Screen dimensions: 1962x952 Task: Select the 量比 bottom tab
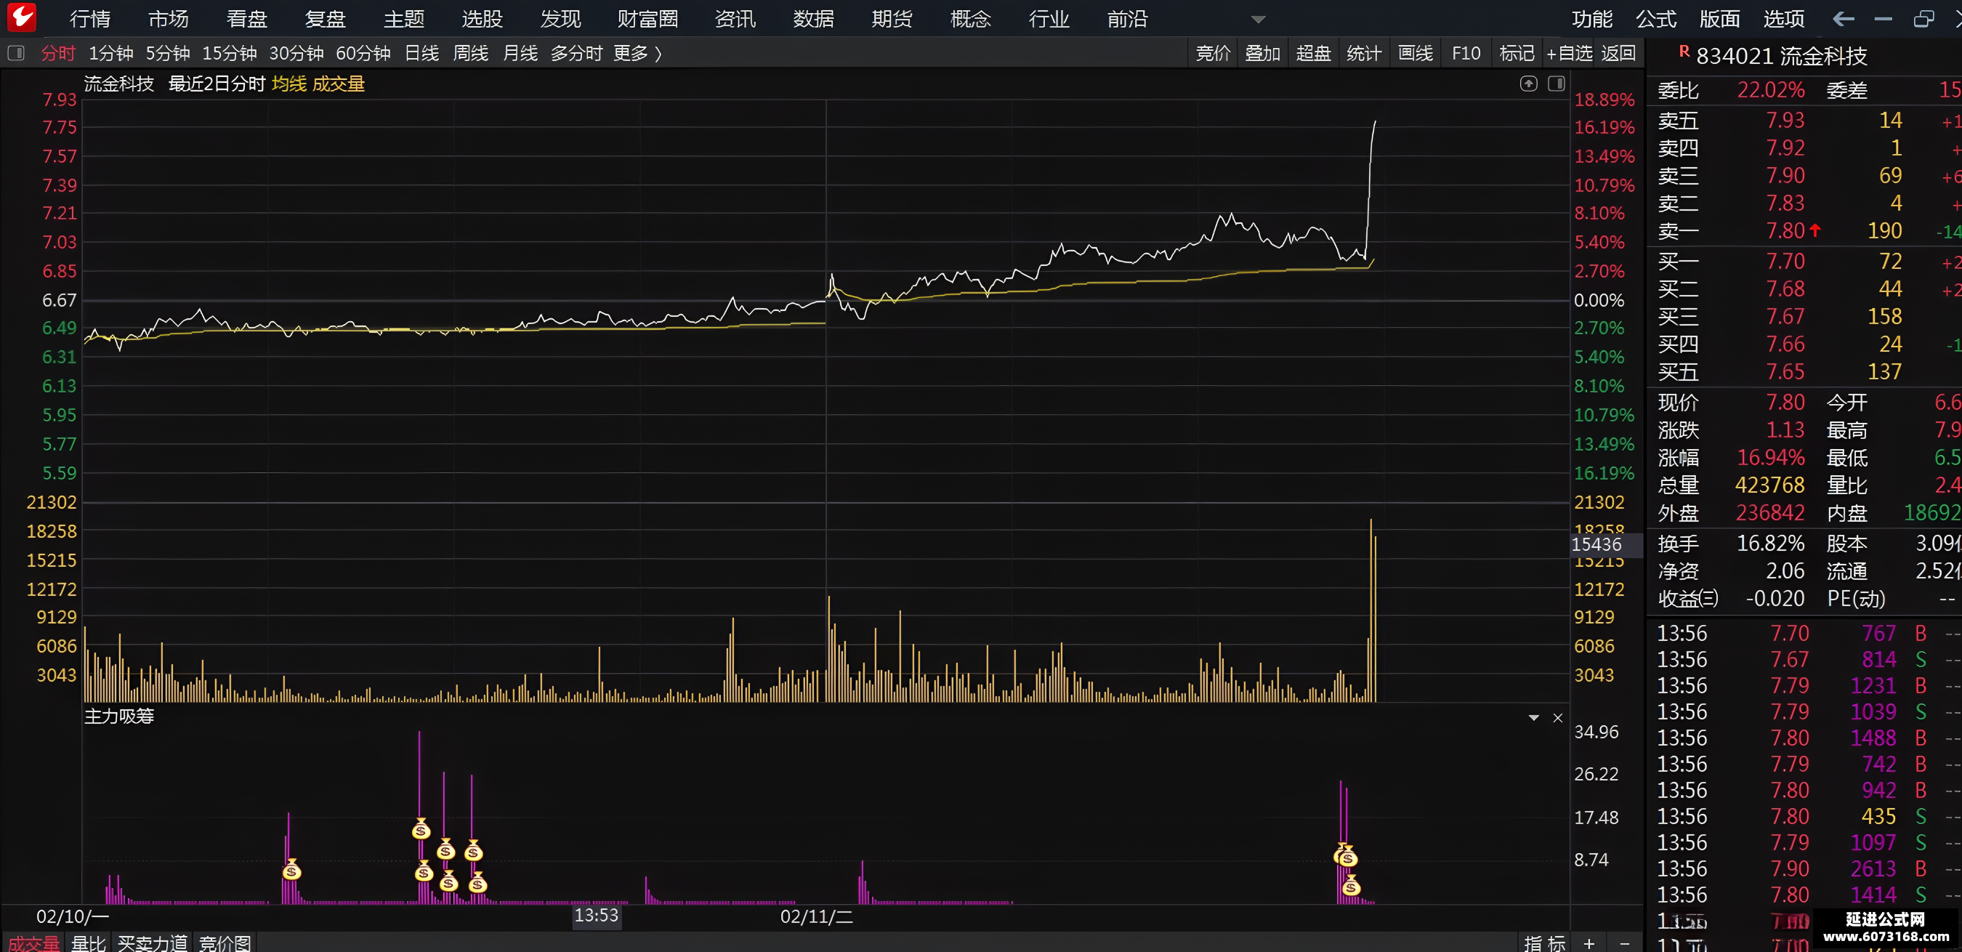pos(88,943)
